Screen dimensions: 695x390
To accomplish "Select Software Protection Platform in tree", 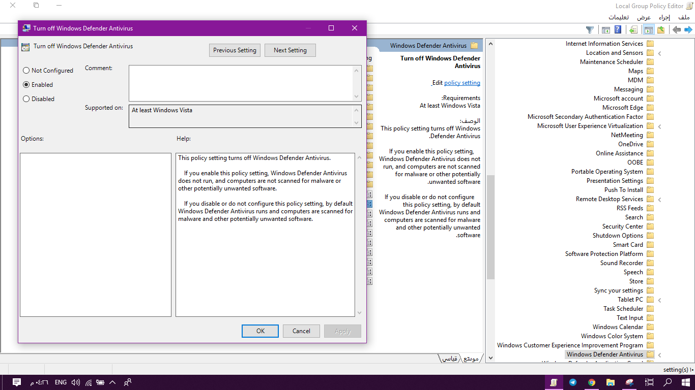I will (x=604, y=254).
